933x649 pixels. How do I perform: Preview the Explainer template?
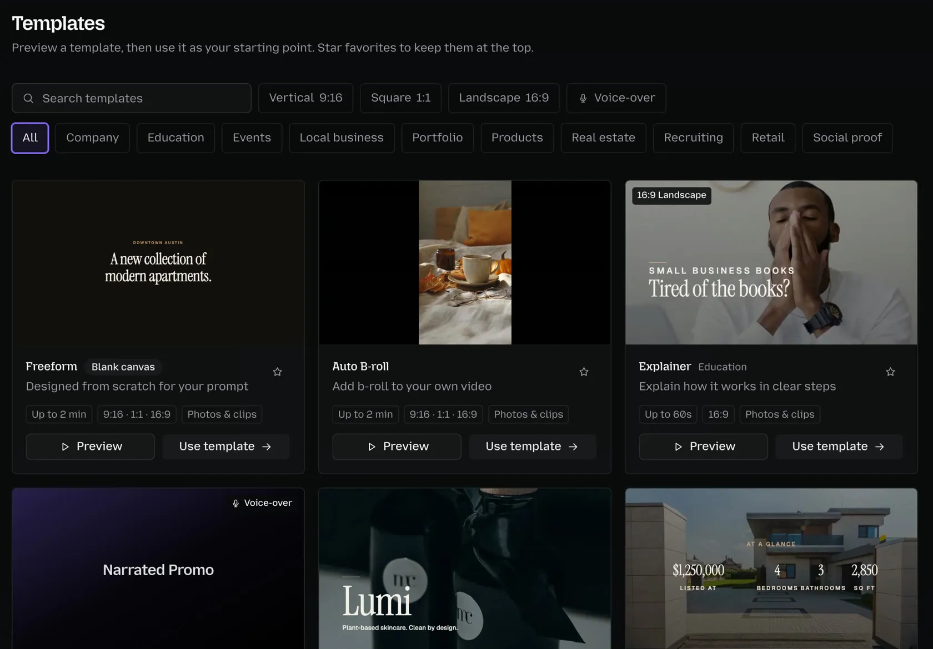pos(703,447)
